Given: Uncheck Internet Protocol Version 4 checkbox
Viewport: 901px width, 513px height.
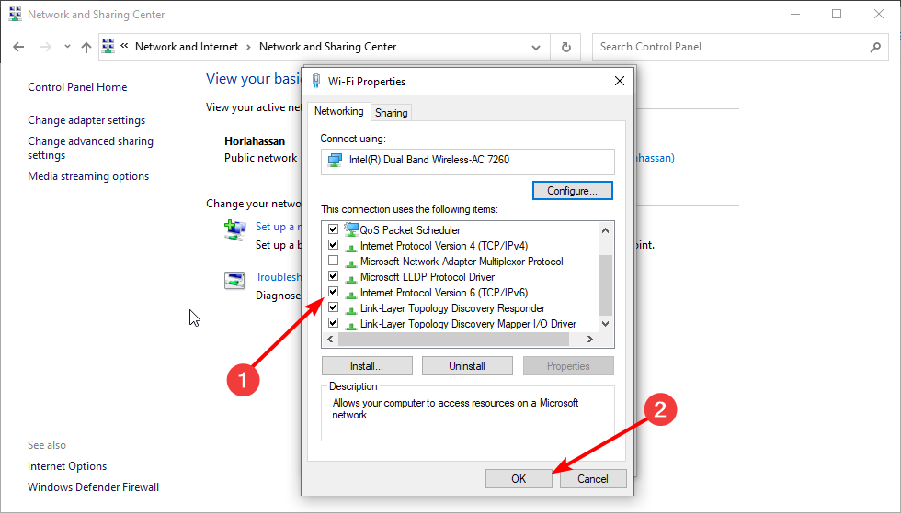Looking at the screenshot, I should 333,245.
